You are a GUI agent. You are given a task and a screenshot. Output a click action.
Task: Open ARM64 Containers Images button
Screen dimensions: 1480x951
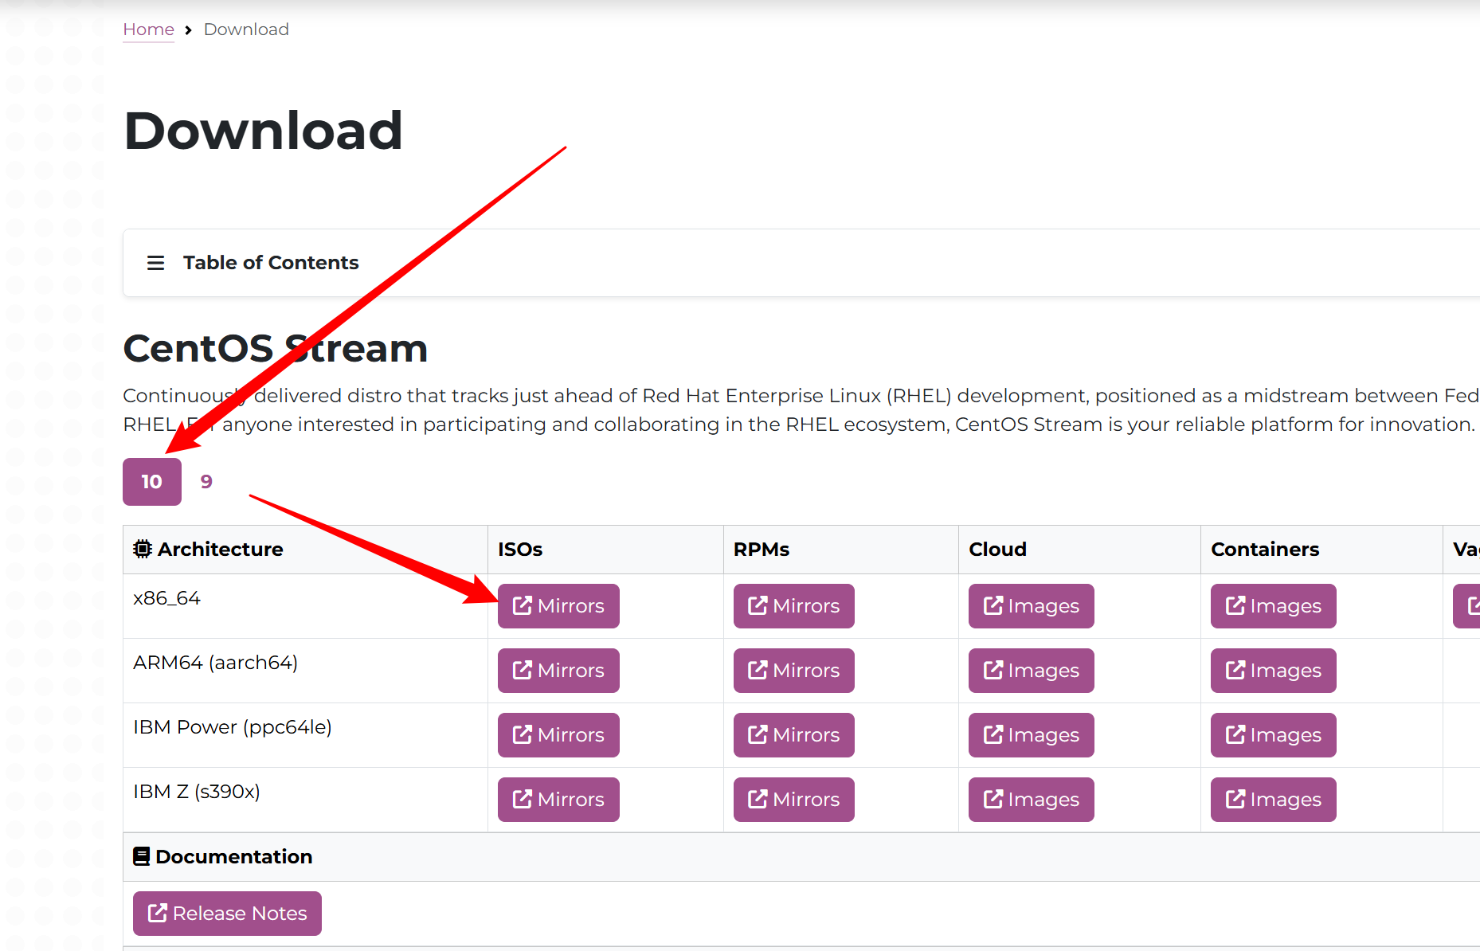[1273, 671]
